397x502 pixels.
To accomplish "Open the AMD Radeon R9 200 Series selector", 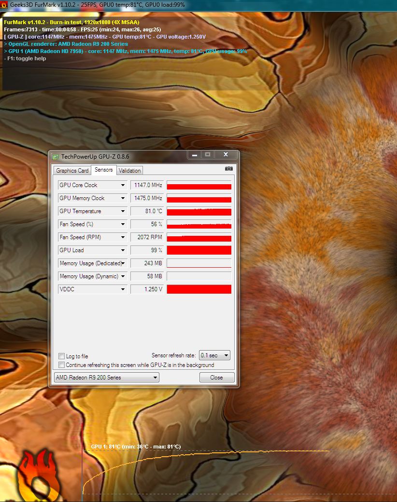I will (x=106, y=378).
